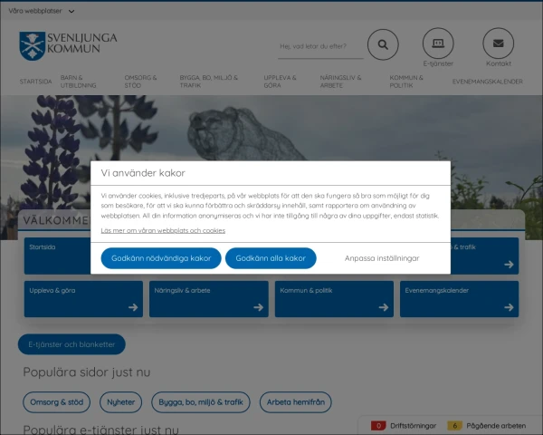Open the Kommun & Politik menu item
This screenshot has height=435, width=543.
[x=406, y=82]
